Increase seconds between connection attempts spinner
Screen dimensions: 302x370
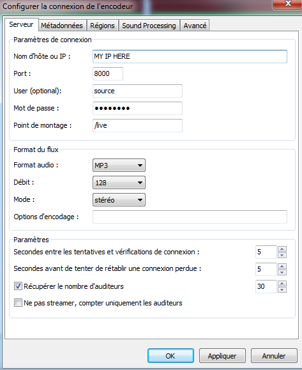[282, 249]
